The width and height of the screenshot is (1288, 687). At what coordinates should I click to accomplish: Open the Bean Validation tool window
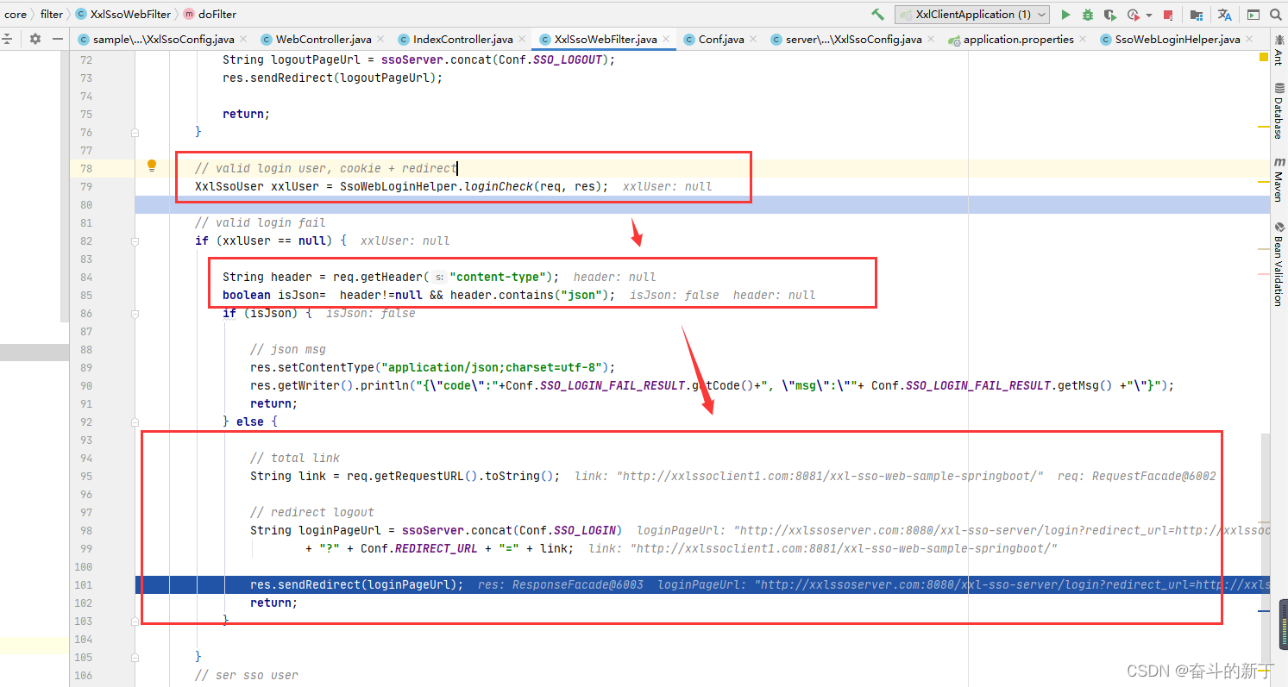tap(1279, 264)
